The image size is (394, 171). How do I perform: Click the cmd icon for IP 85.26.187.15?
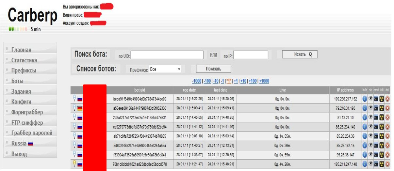click(x=376, y=145)
